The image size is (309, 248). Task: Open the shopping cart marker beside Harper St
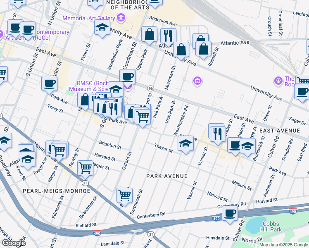coord(86,169)
